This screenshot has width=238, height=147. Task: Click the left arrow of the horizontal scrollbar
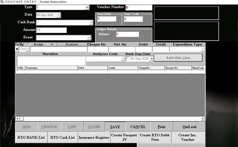pos(17,119)
